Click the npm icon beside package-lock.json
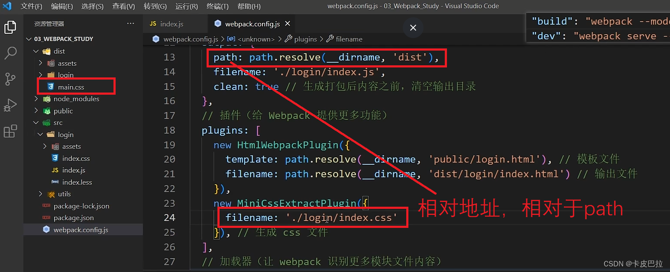 [x=46, y=206]
